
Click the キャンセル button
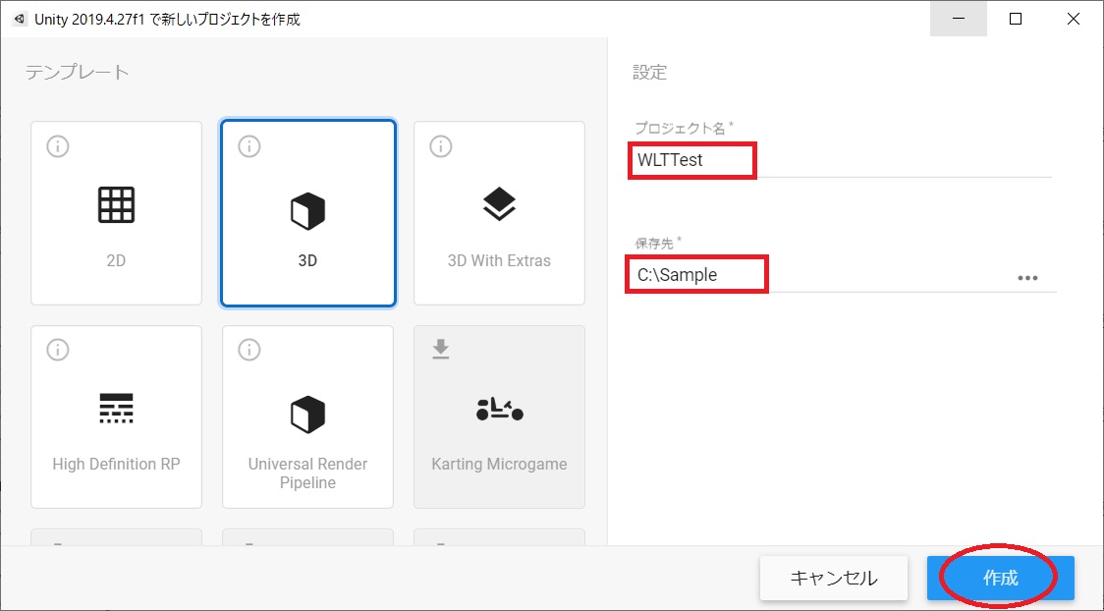click(x=834, y=579)
